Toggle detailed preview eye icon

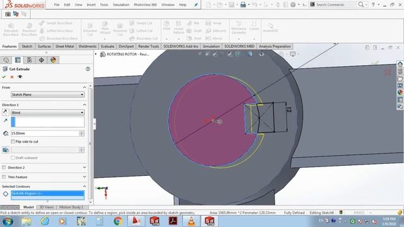point(20,77)
